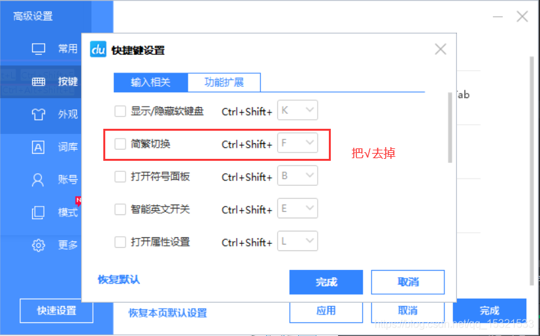Image resolution: width=540 pixels, height=336 pixels.
Task: Click the shortcut list vertical scrollbar
Action: tap(450, 127)
